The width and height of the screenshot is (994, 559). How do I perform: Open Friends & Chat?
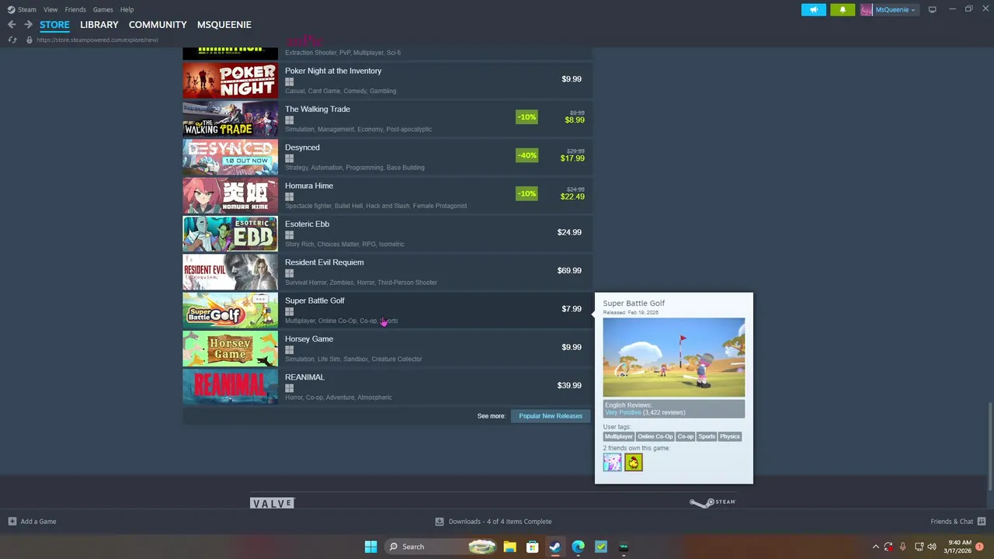(958, 522)
